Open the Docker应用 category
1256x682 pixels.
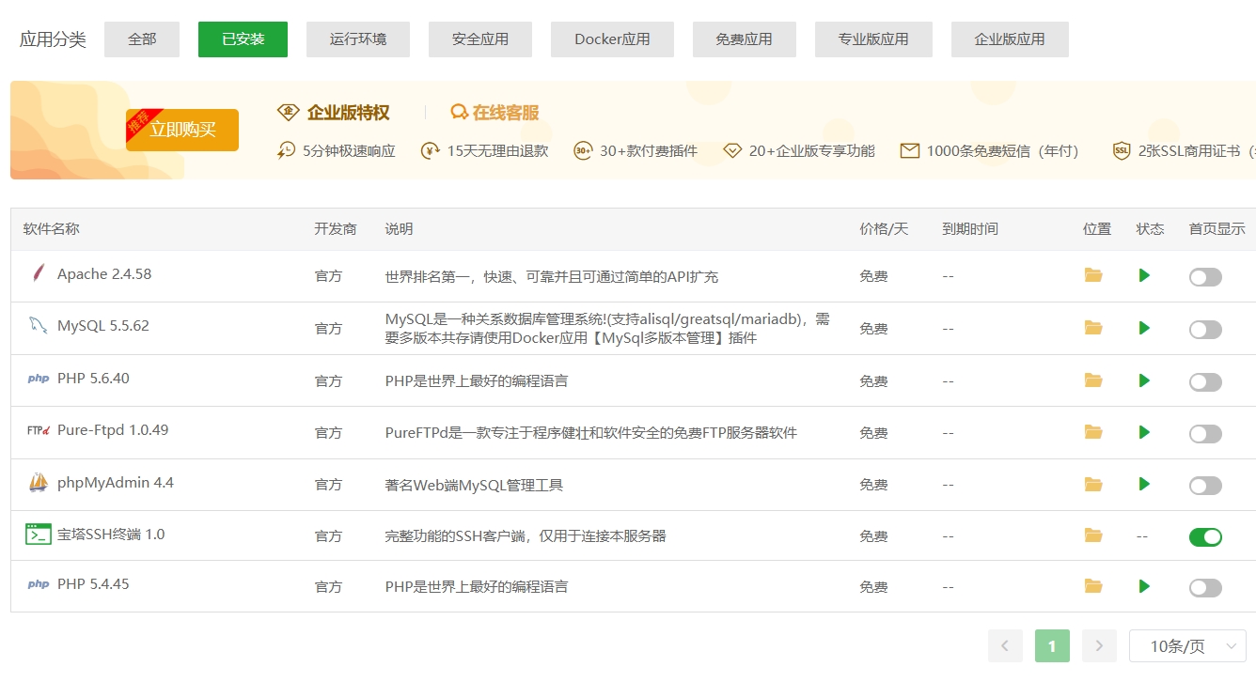tap(612, 39)
